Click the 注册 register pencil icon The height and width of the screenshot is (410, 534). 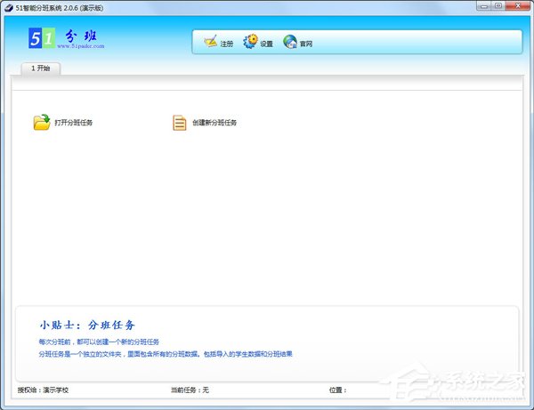tap(210, 42)
